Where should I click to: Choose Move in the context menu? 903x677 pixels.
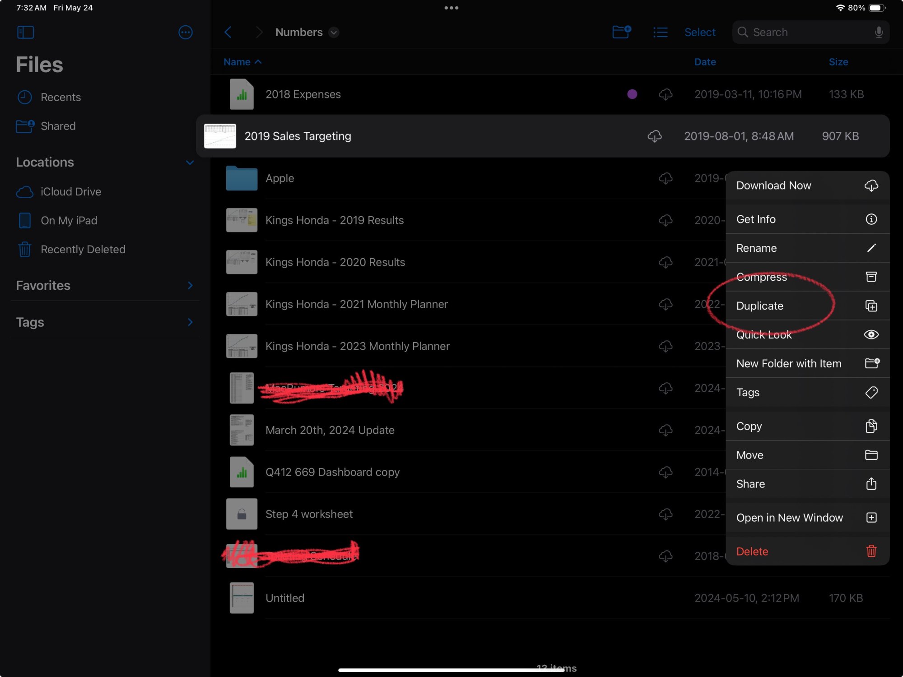coord(807,455)
